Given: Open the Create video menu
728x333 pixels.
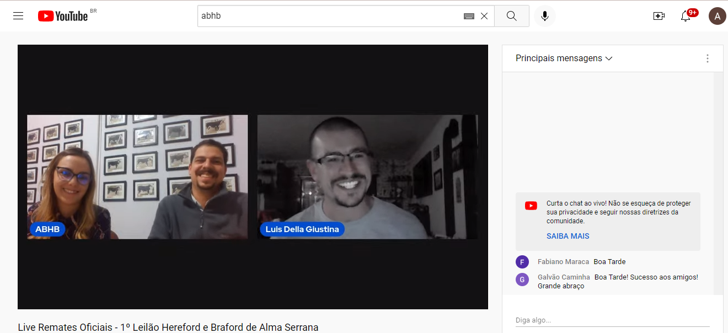Looking at the screenshot, I should pos(659,16).
